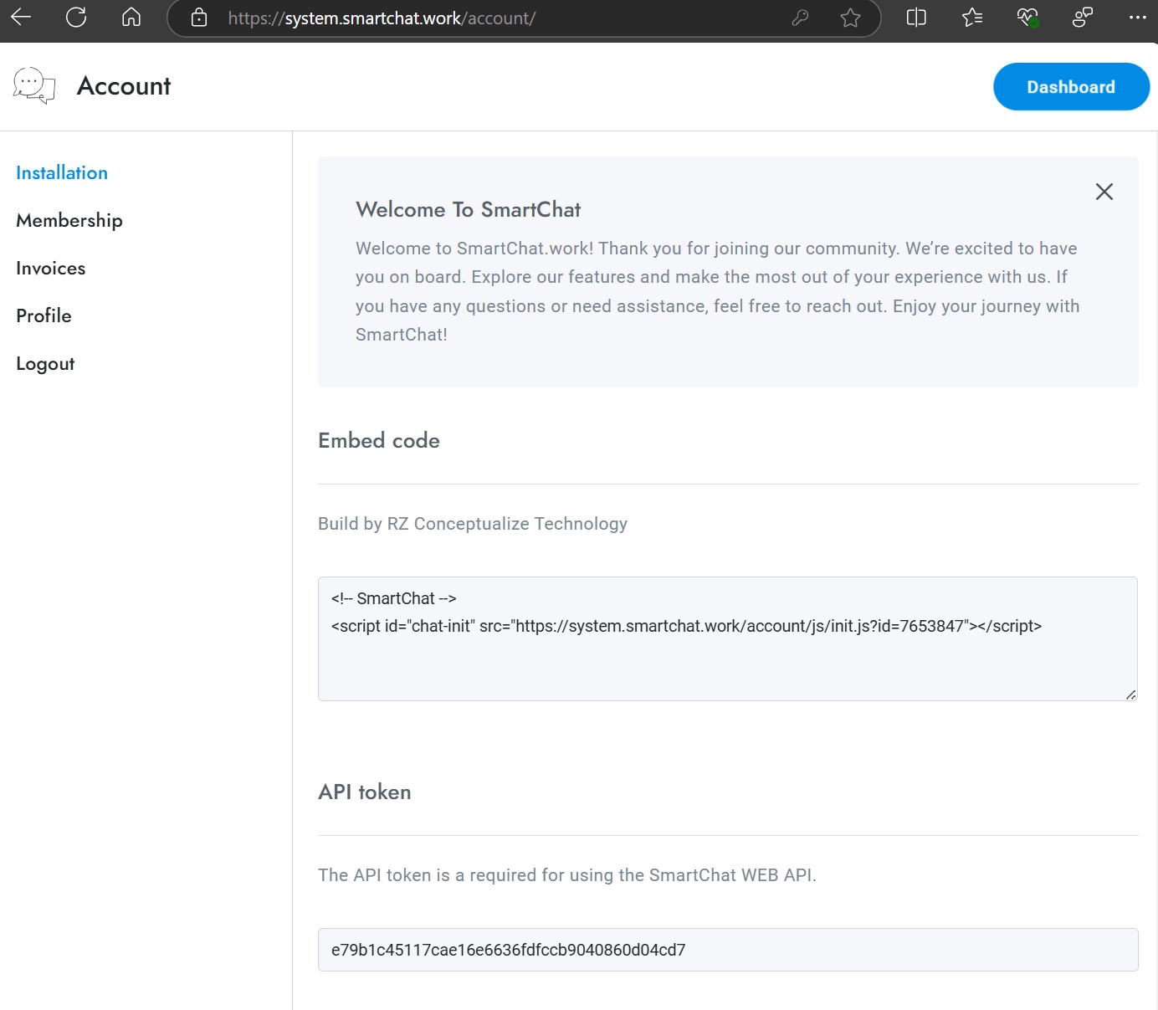Viewport: 1158px width, 1010px height.
Task: Open the favorites list
Action: (971, 18)
